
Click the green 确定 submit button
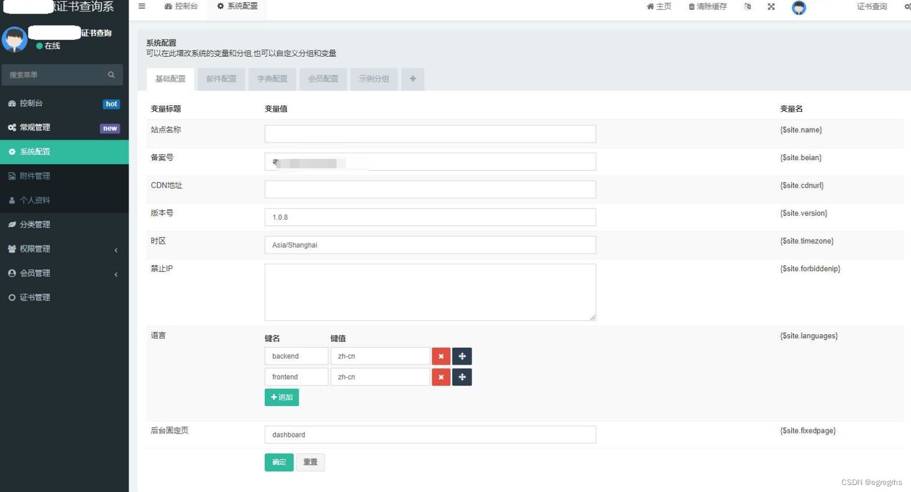tap(279, 462)
